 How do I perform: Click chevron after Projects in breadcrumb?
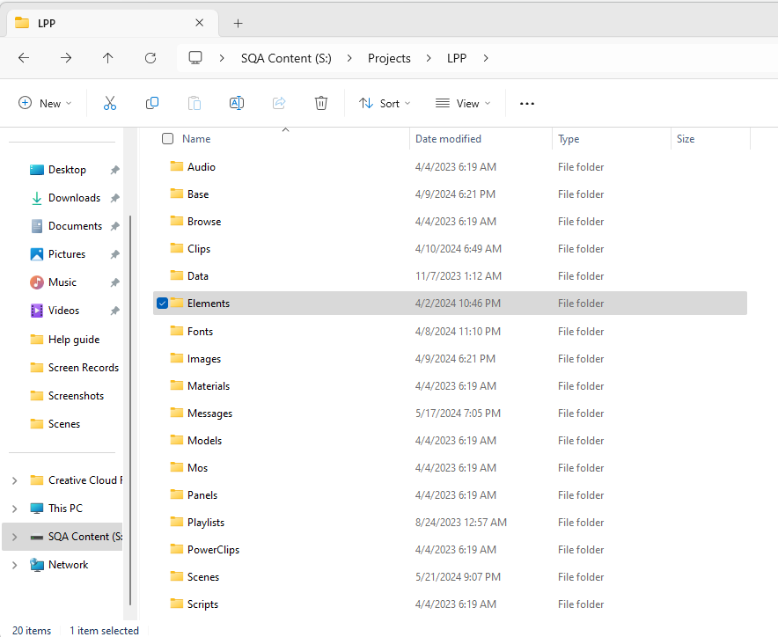coord(429,58)
